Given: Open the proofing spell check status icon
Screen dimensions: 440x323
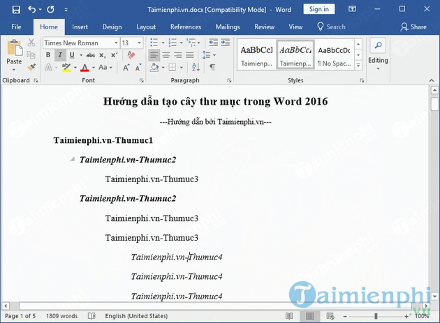Looking at the screenshot, I should 91,316.
